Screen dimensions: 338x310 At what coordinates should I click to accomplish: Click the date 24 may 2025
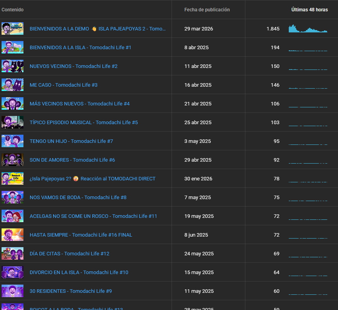pyautogui.click(x=199, y=253)
